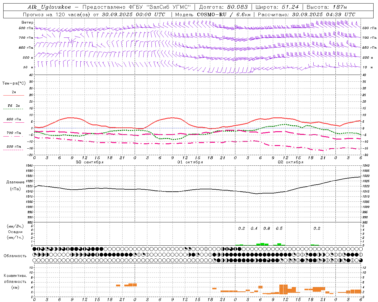Image resolution: width=378 pixels, height=302 pixels.
Task: Click the Долгота: 80.083 header field
Action: click(224, 7)
